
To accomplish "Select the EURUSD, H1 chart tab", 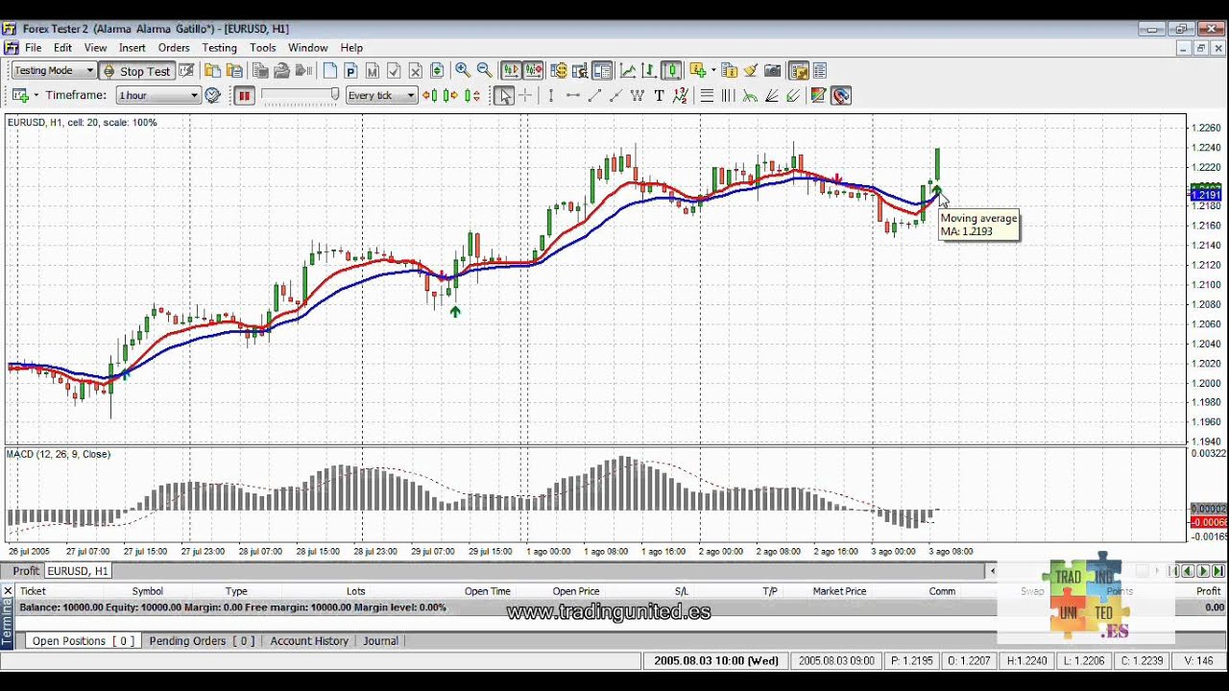I will (78, 571).
